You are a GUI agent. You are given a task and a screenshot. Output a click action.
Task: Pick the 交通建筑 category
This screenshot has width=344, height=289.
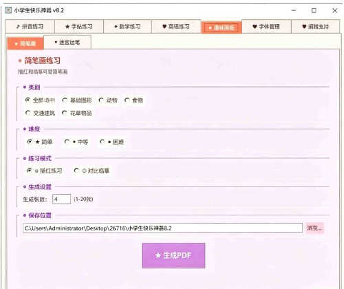41,113
